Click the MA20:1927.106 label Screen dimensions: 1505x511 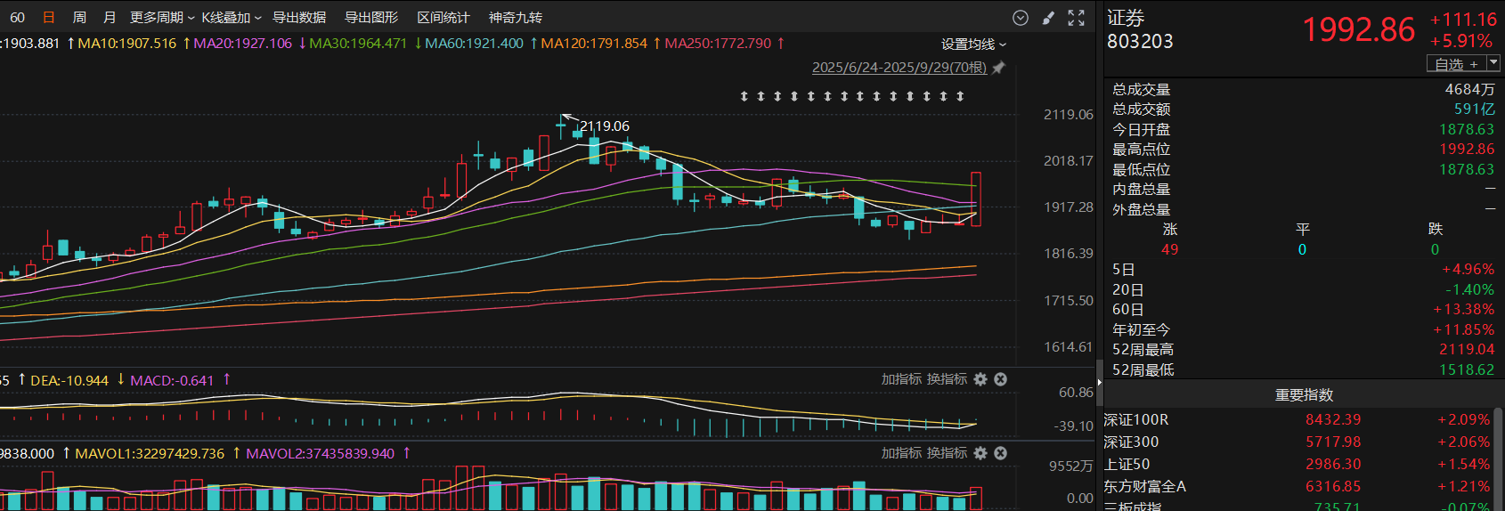[x=242, y=44]
